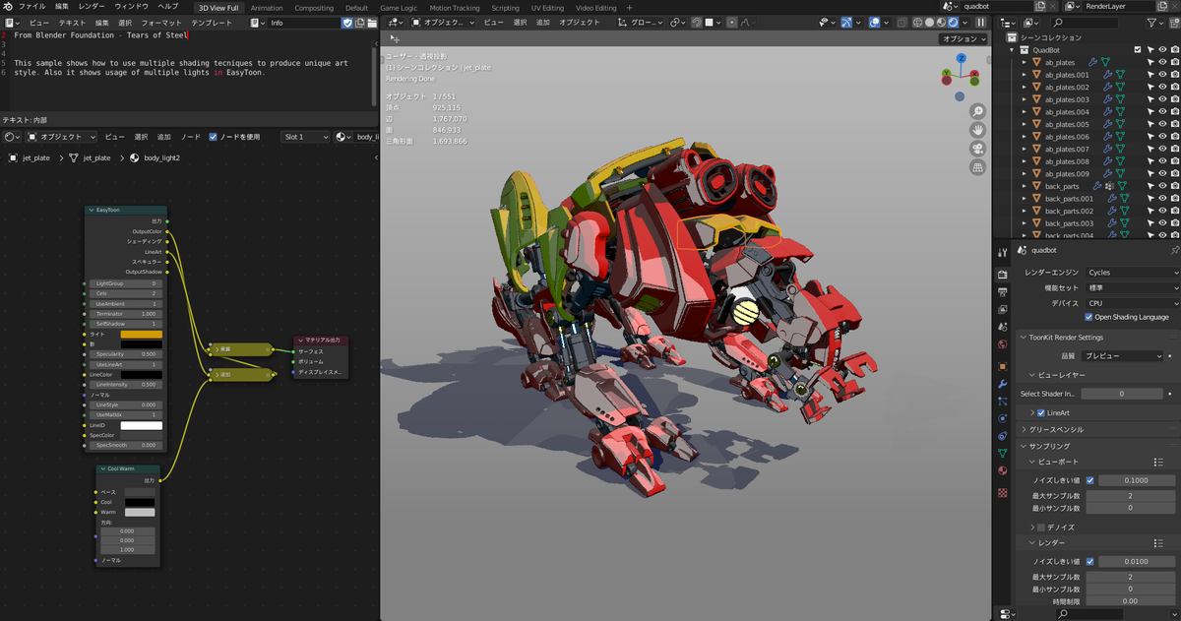
Task: Adjust EasyToon Specularity slider
Action: (x=125, y=354)
